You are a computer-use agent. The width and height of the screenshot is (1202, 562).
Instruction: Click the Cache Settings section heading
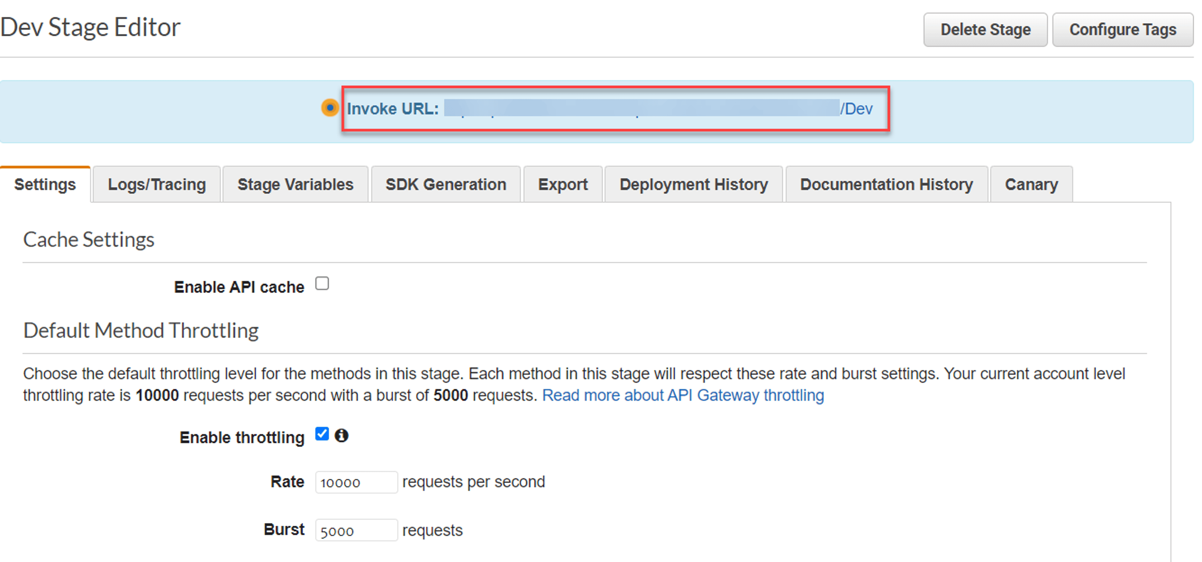89,240
